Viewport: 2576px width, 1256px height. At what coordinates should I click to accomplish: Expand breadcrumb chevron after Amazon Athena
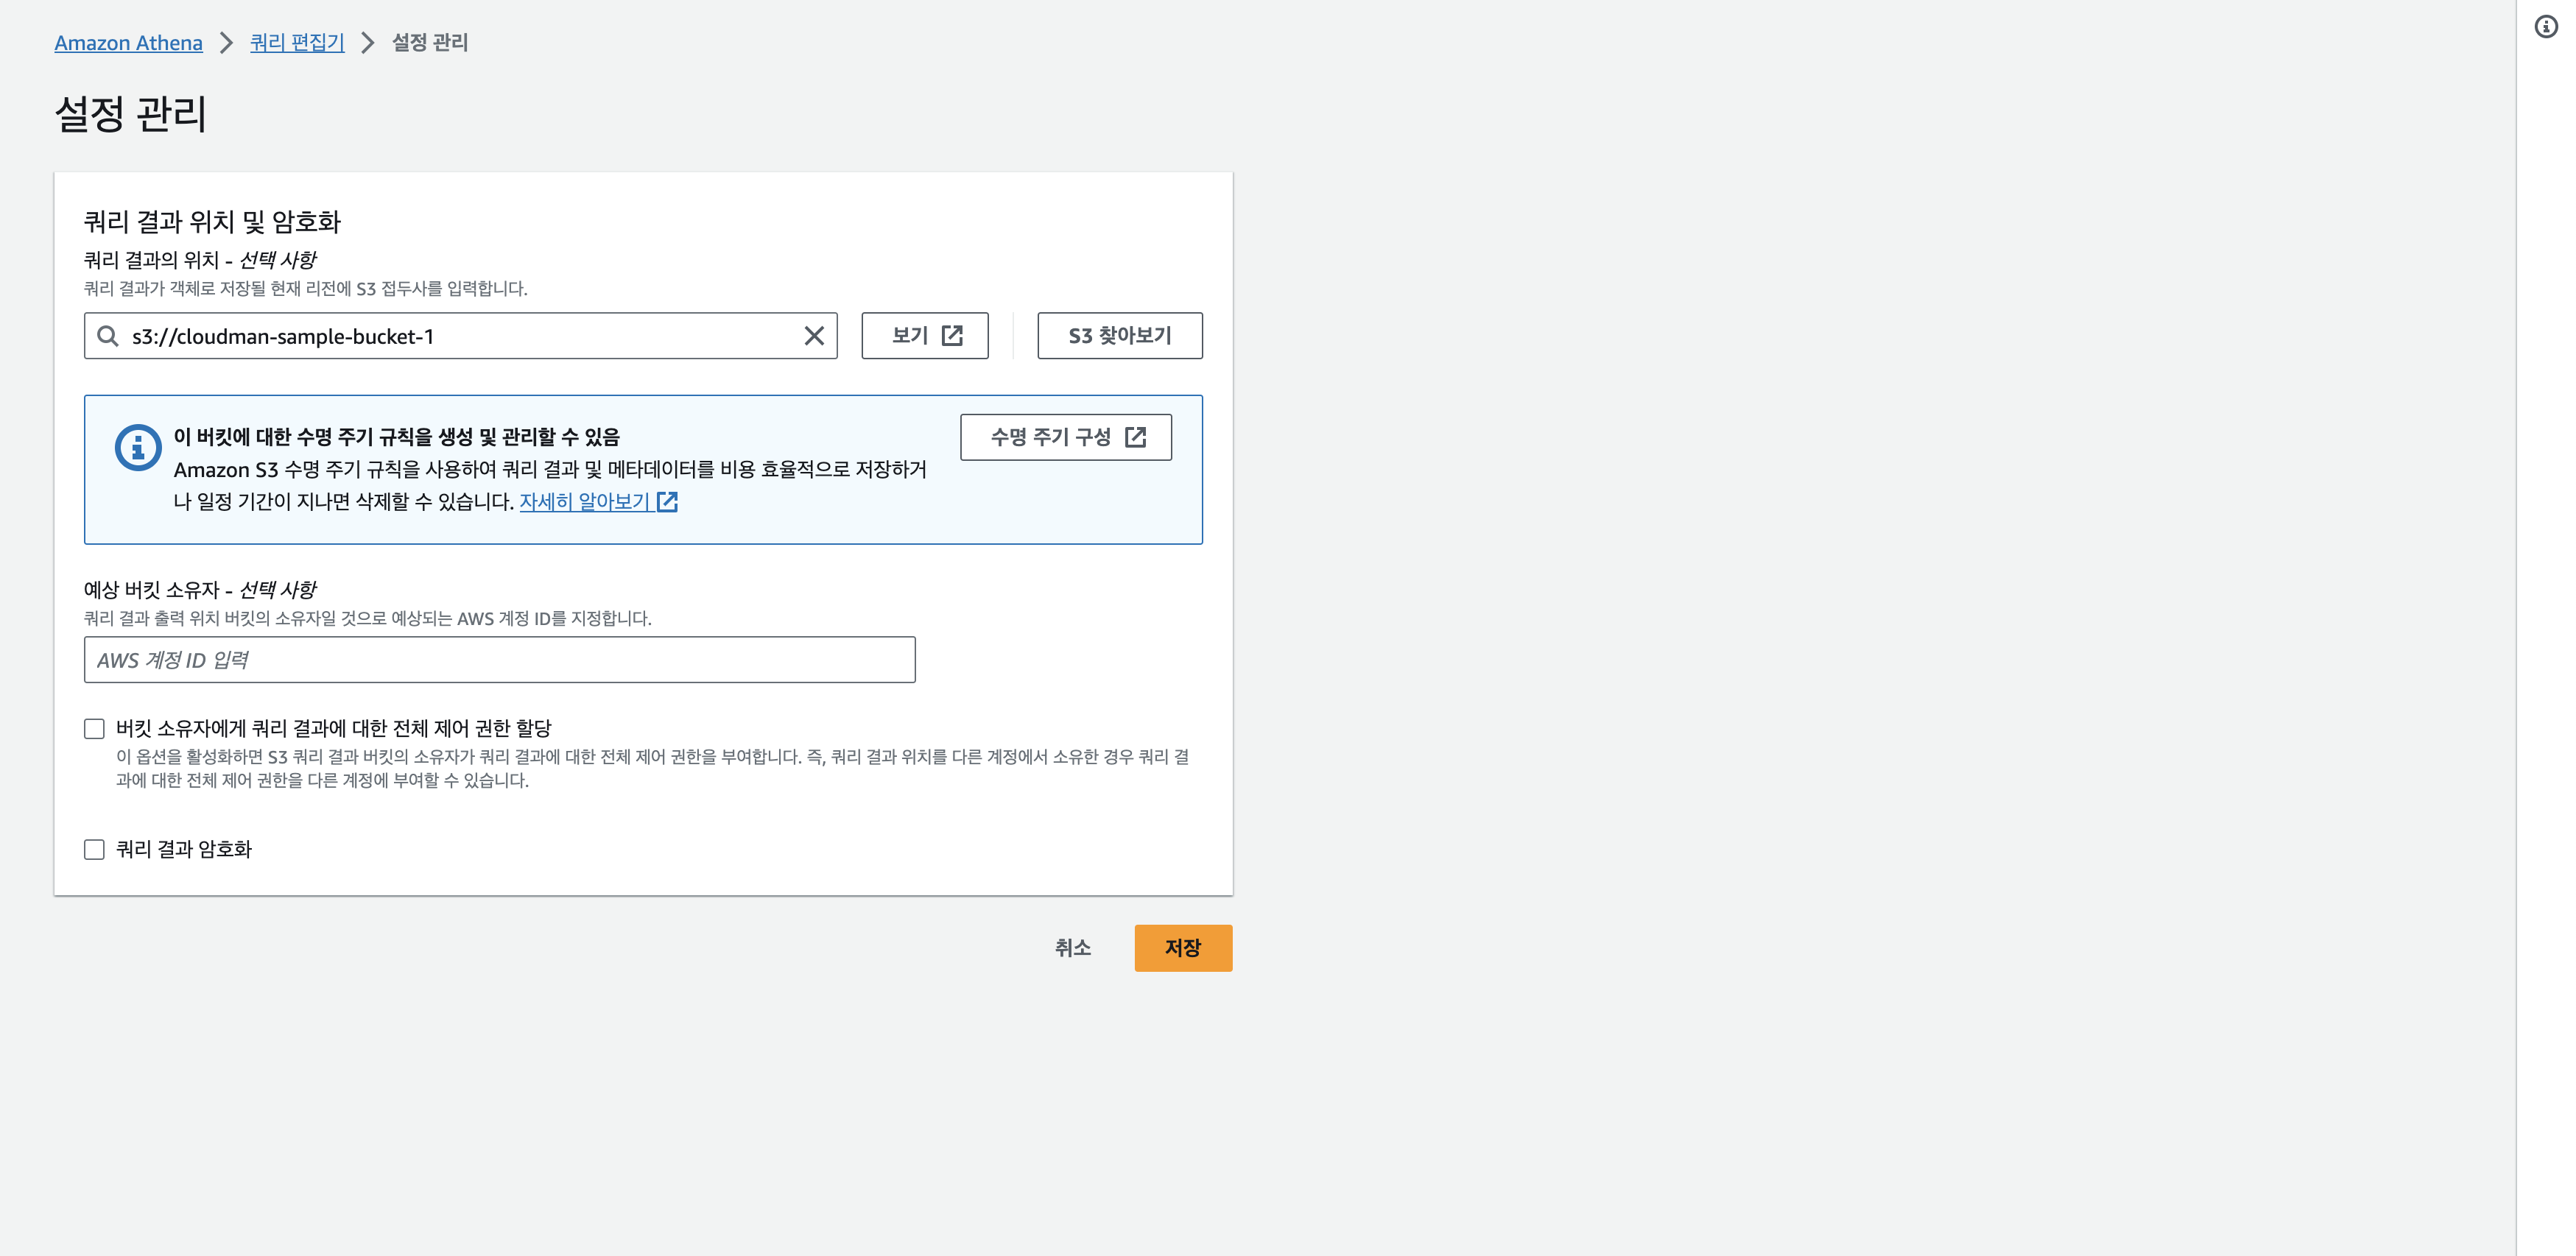point(227,43)
